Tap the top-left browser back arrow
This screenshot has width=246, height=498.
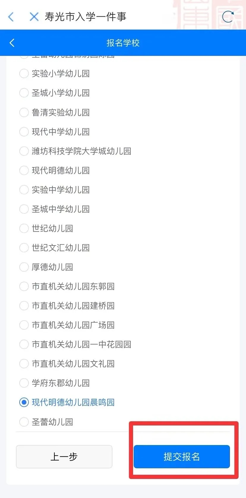point(11,17)
